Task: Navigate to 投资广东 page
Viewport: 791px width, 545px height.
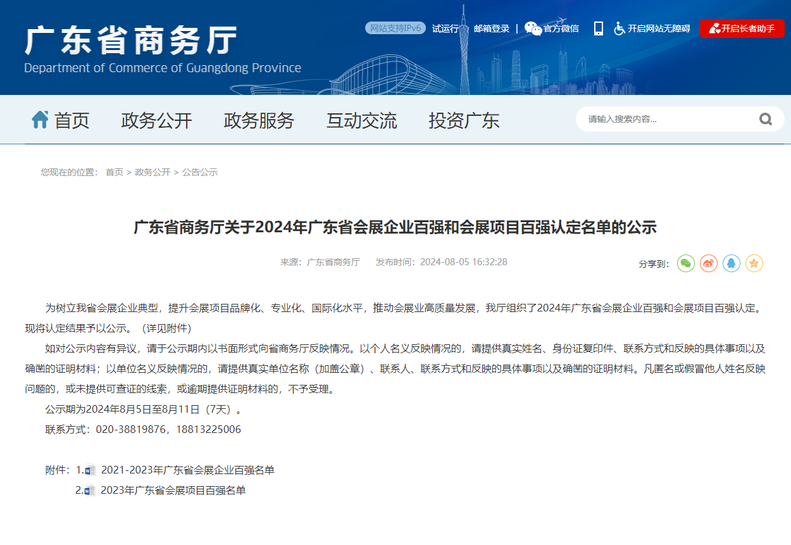Action: pos(464,120)
